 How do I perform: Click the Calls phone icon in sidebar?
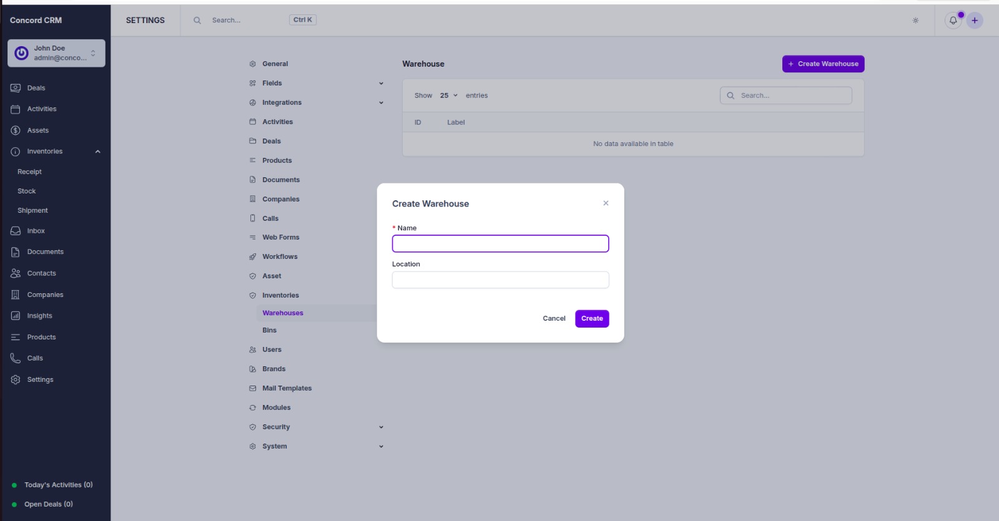point(16,358)
